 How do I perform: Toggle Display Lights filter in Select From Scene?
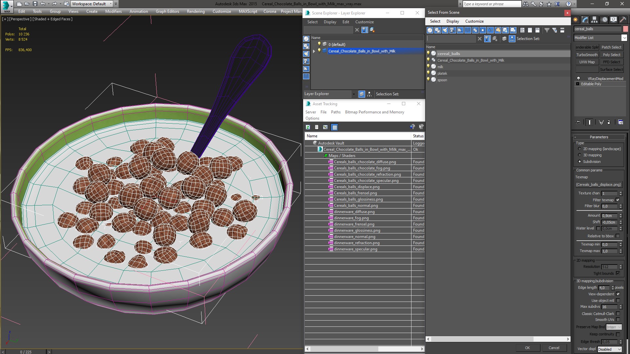(445, 30)
